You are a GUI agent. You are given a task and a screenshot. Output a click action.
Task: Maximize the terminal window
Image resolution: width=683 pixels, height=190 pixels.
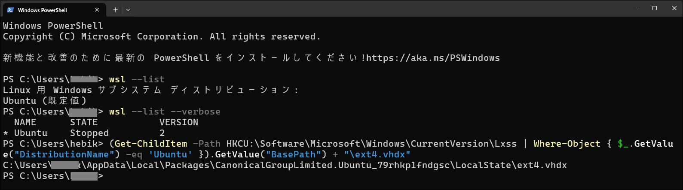[655, 8]
